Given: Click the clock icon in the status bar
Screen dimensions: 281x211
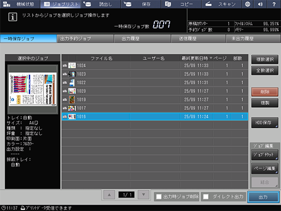Looking at the screenshot, I should click(x=3, y=208).
